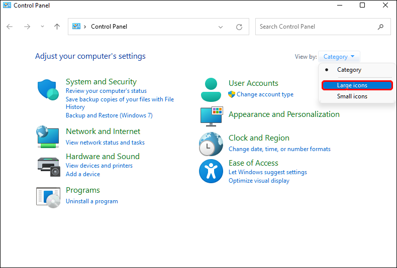
Task: Open the address bar history dropdown chevron
Action: 221,27
